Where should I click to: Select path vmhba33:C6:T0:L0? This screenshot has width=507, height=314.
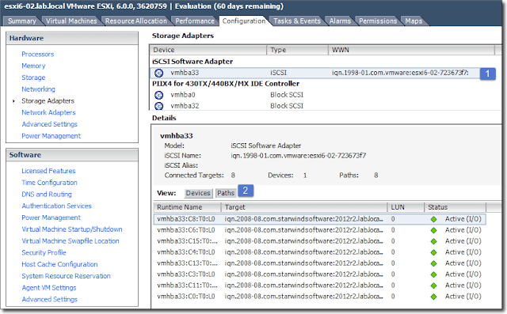[x=319, y=230]
